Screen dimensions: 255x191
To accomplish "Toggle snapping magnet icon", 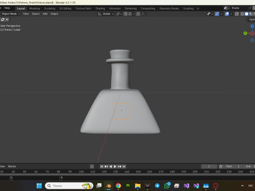I will coord(125,14).
